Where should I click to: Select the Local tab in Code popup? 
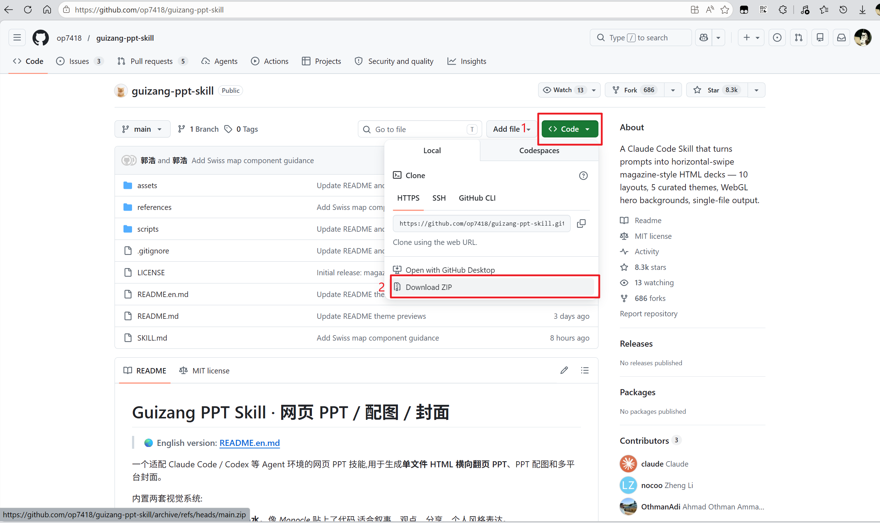432,150
